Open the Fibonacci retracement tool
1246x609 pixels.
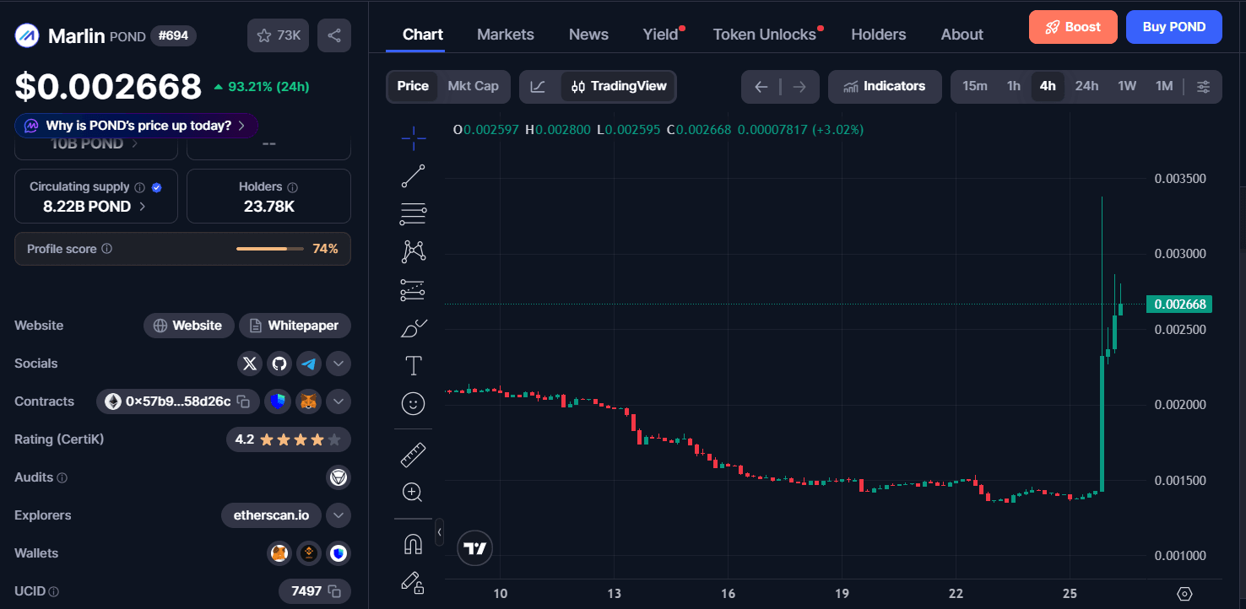413,214
